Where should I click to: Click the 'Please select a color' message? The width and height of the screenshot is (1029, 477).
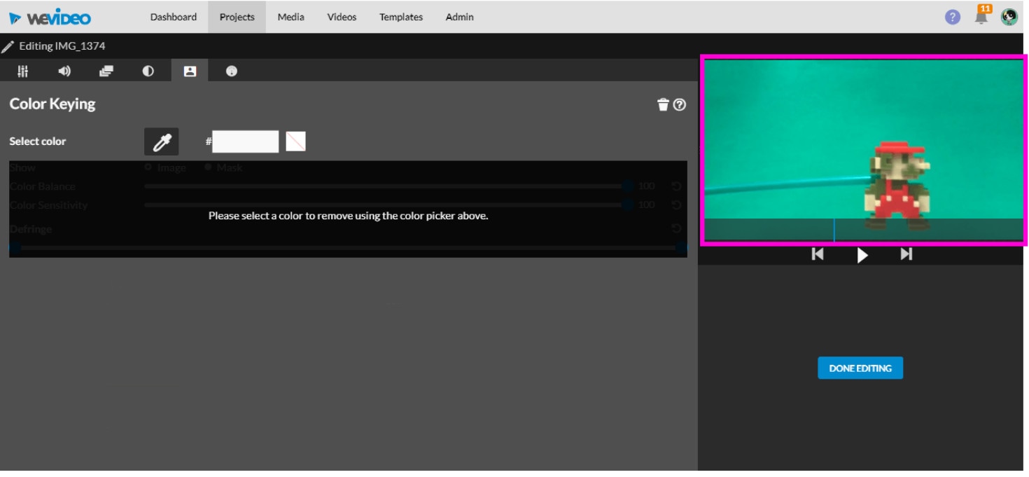(348, 216)
